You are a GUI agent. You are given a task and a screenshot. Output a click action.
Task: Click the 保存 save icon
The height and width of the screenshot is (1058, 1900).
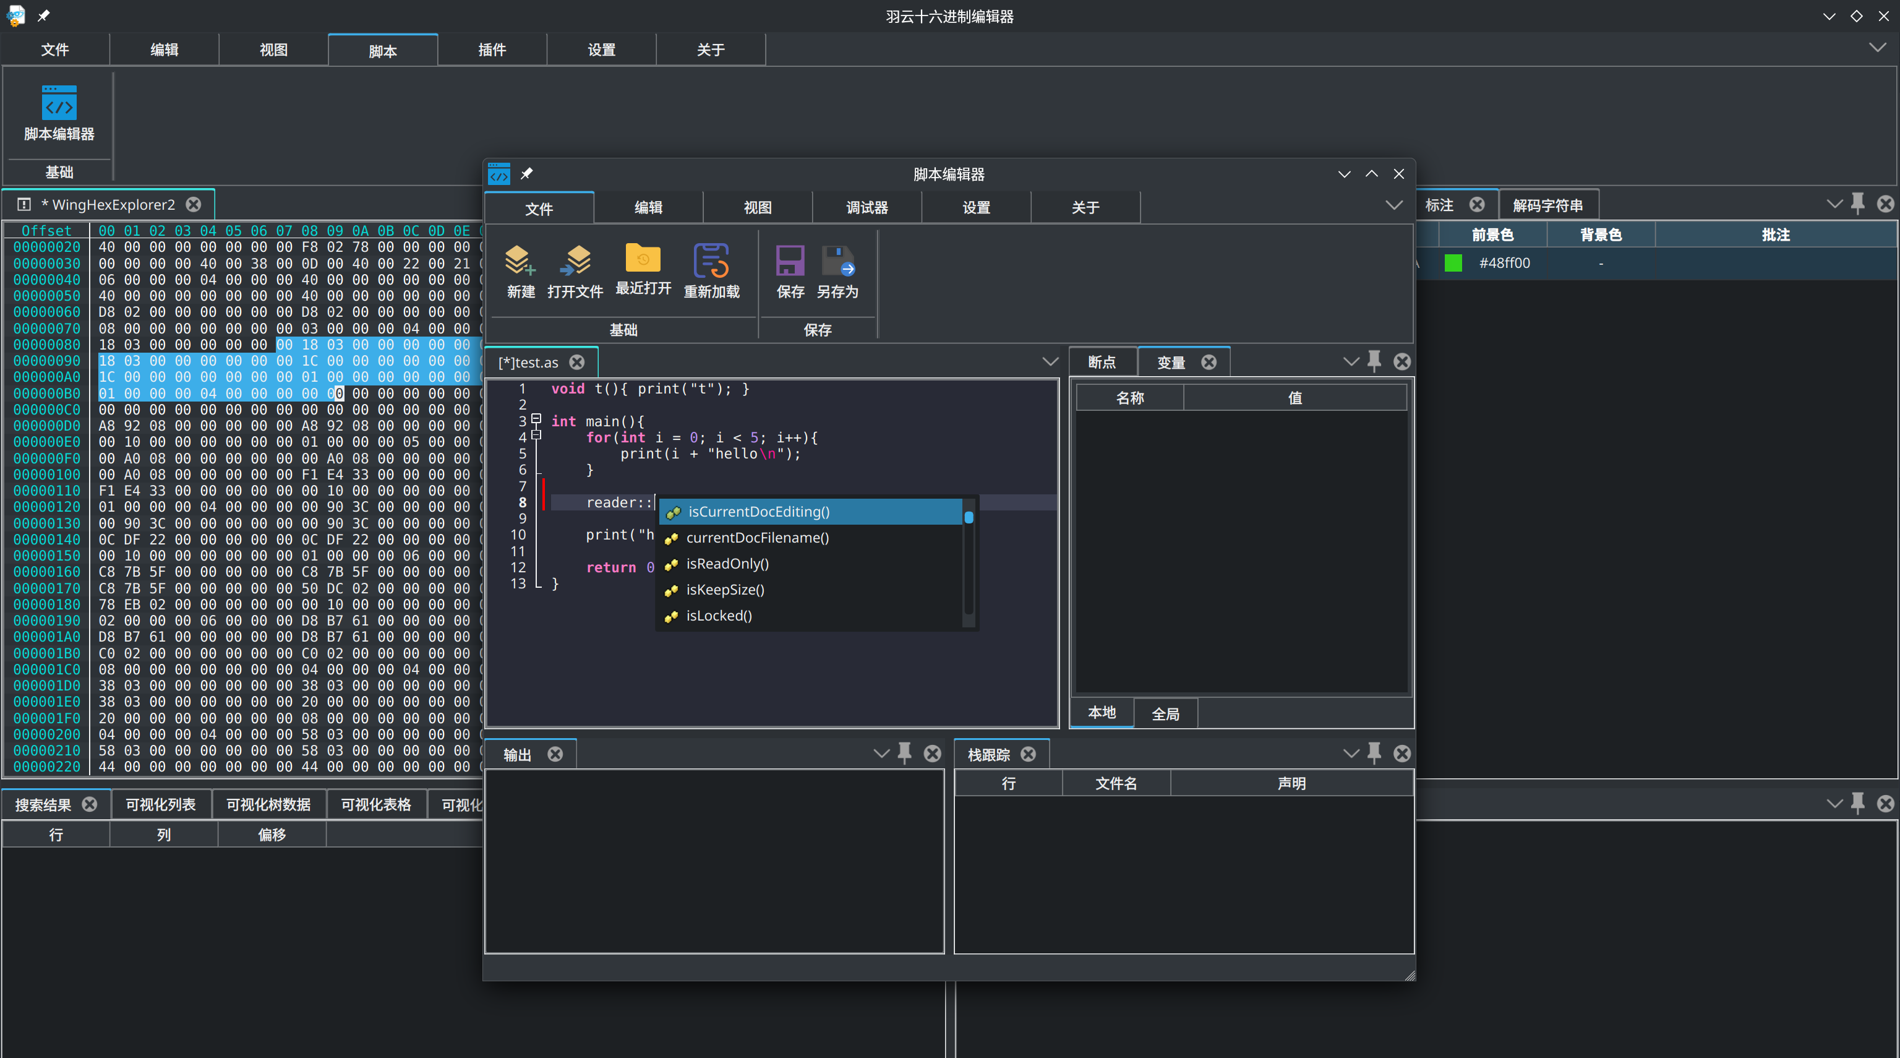tap(790, 272)
